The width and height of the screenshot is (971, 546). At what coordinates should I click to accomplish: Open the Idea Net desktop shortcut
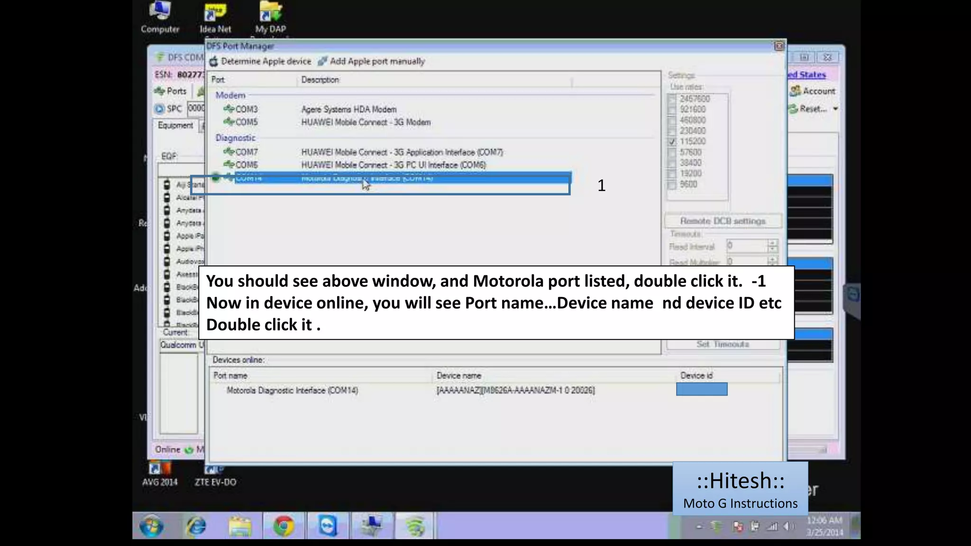[215, 18]
